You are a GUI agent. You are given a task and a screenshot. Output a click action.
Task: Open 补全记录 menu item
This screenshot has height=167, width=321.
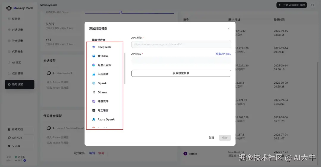[x=20, y=41]
